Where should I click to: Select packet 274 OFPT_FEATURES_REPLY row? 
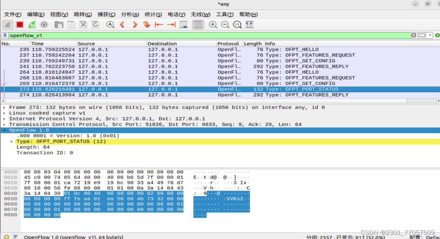(139, 95)
